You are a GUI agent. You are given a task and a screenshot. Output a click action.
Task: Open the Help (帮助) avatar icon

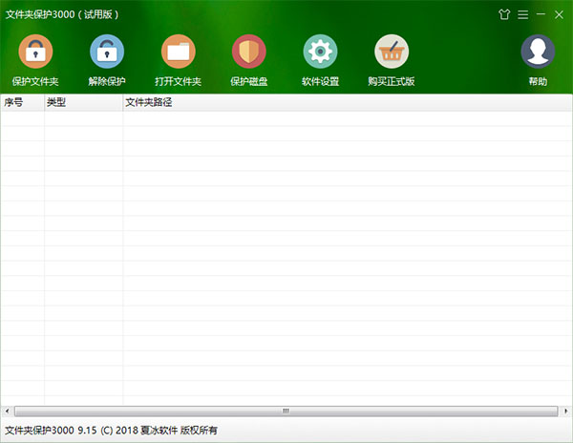coord(538,52)
